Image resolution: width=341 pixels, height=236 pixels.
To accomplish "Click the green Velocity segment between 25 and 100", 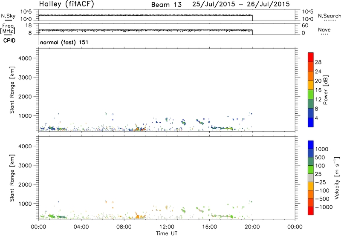I will 311,170.
